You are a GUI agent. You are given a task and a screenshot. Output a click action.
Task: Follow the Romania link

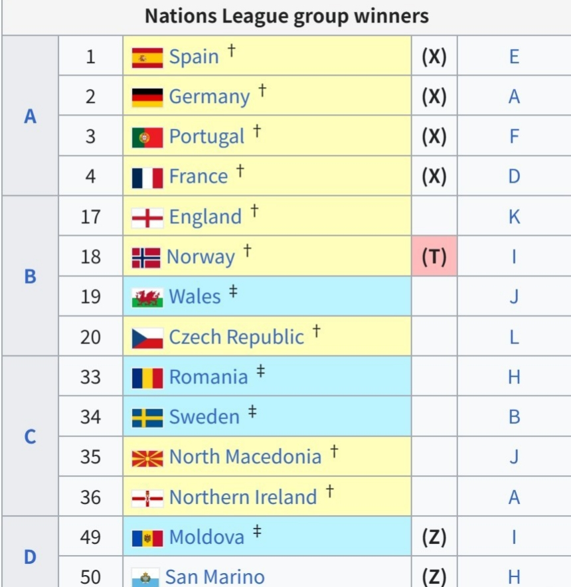coord(208,377)
